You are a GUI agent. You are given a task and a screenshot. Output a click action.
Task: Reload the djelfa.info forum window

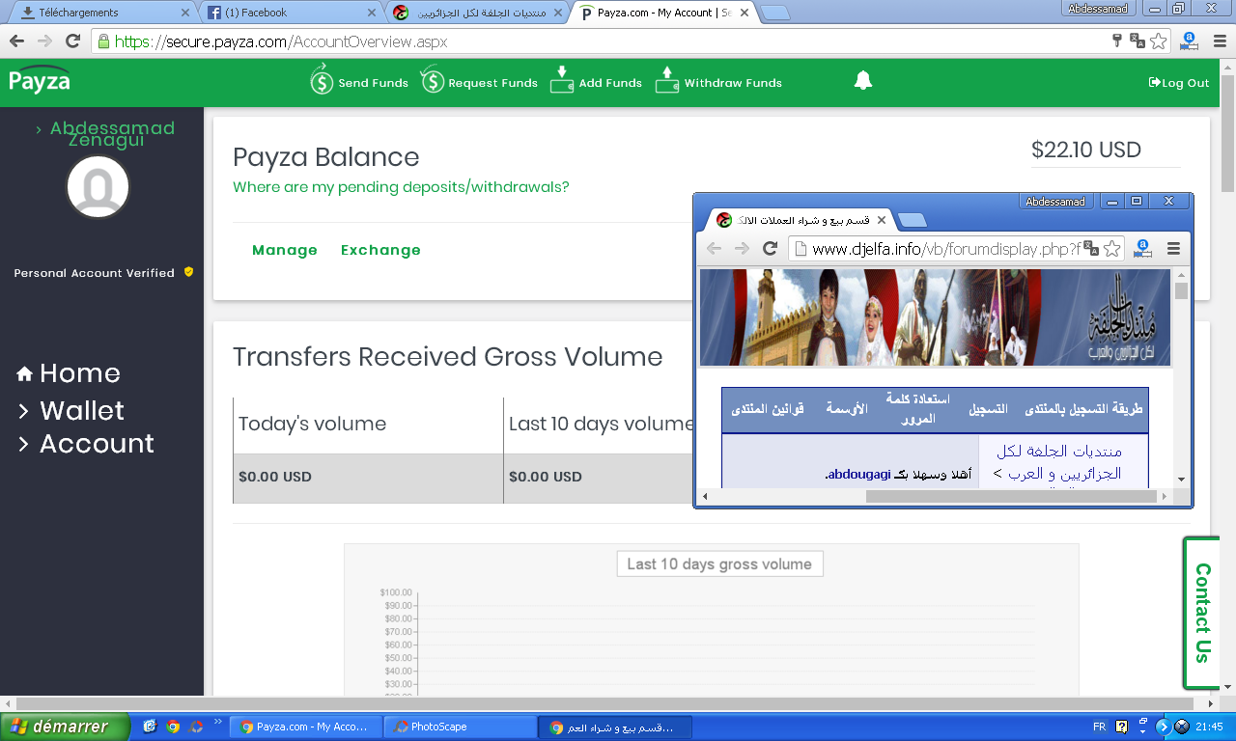[770, 248]
